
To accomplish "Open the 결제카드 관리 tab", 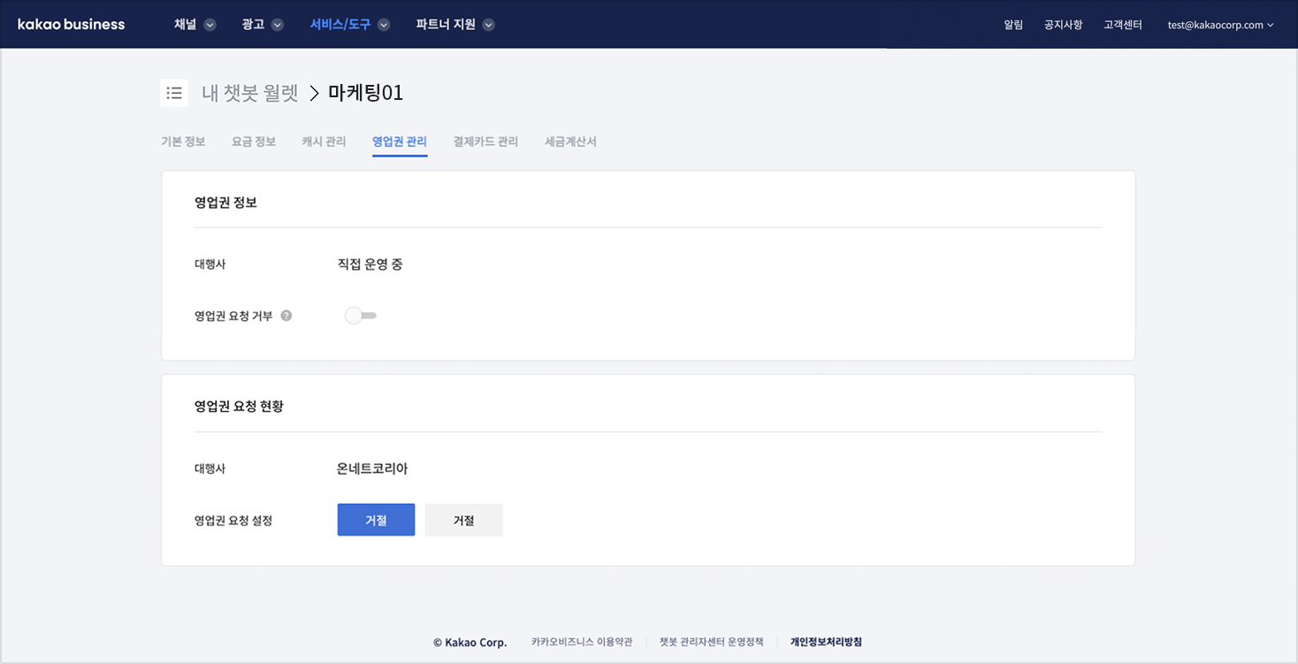I will pos(485,141).
